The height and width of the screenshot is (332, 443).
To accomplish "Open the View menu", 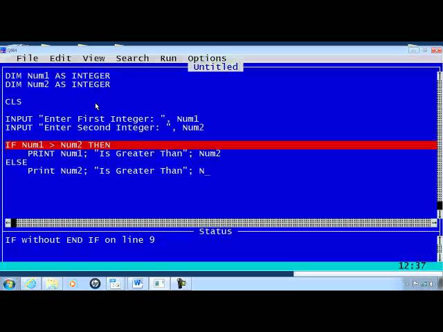I will click(x=93, y=58).
